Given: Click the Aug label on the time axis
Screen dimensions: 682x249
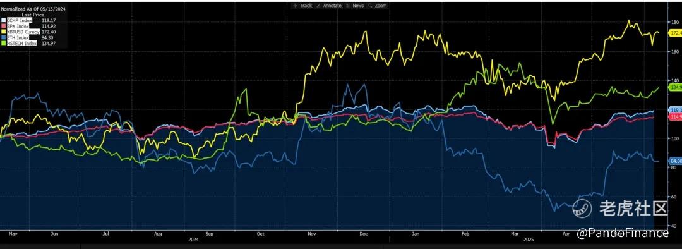Looking at the screenshot, I should pos(158,234).
